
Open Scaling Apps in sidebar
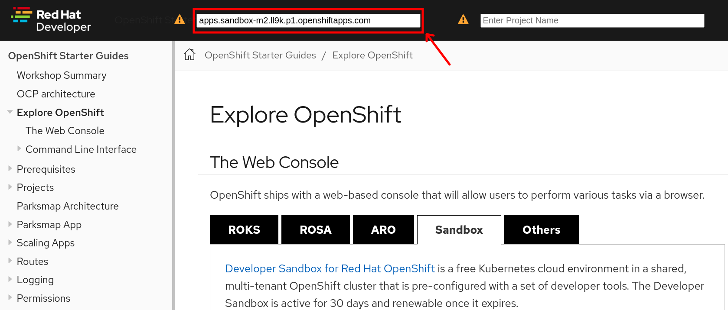click(x=46, y=243)
